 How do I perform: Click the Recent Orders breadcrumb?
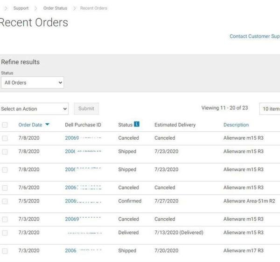94,8
